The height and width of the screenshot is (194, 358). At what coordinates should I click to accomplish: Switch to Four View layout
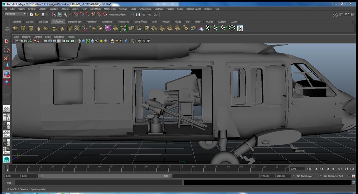(6, 117)
